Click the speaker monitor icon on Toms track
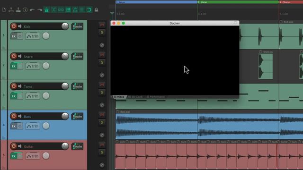 click(x=20, y=86)
